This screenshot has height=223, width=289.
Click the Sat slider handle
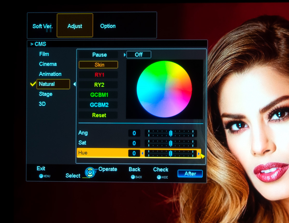coord(171,143)
